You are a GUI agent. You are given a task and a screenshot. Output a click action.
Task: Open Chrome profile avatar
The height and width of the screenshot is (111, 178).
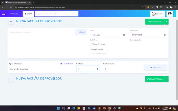pos(171,7)
